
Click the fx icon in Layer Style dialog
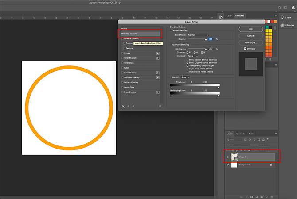123,106
